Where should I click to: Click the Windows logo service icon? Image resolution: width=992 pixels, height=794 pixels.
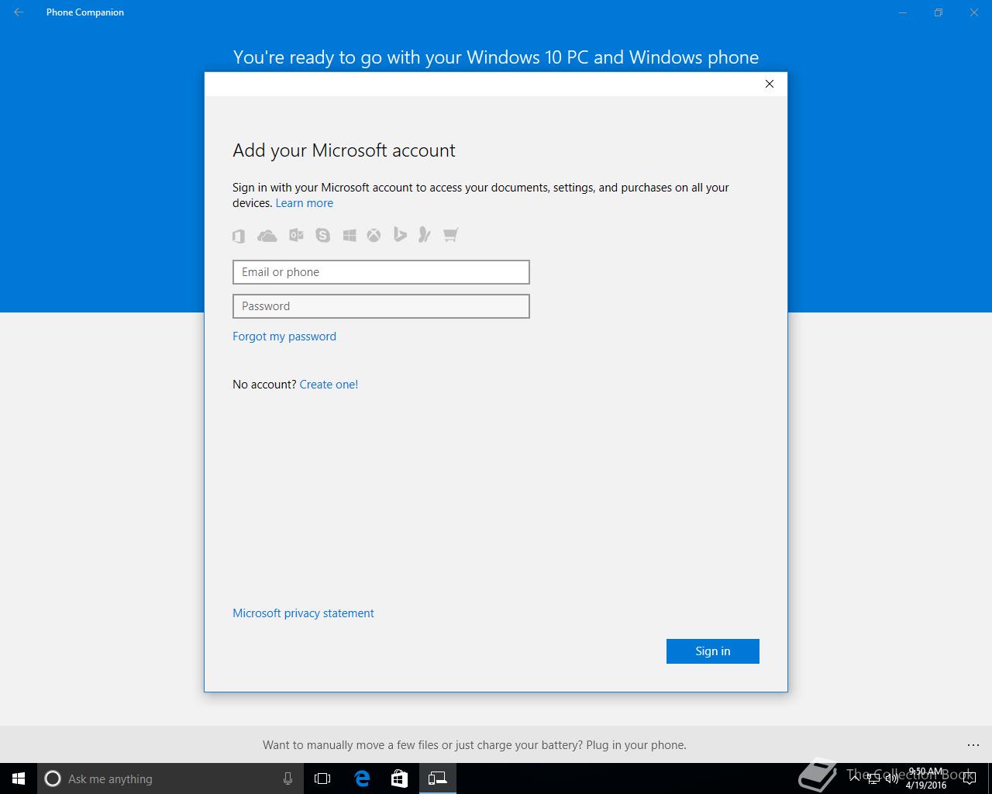pyautogui.click(x=350, y=235)
